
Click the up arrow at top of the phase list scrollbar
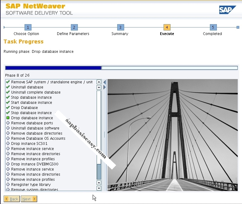(x=99, y=82)
